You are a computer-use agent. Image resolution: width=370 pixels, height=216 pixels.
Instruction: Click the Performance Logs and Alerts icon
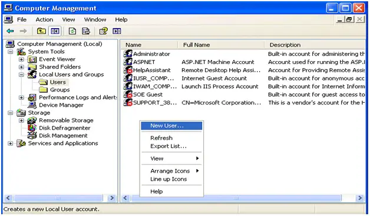32,97
